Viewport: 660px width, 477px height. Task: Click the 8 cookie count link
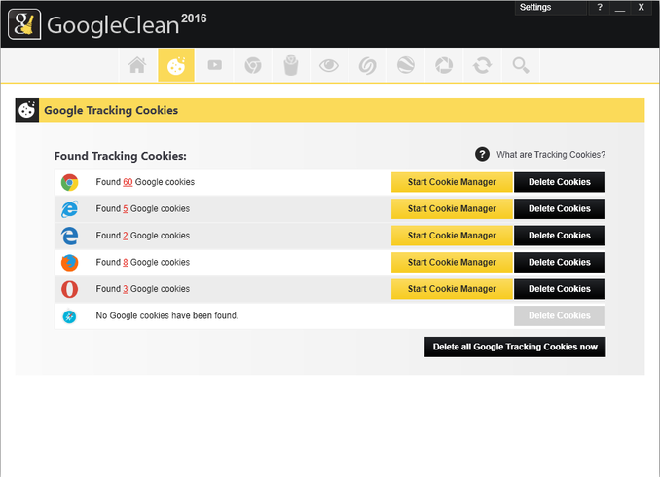(125, 262)
